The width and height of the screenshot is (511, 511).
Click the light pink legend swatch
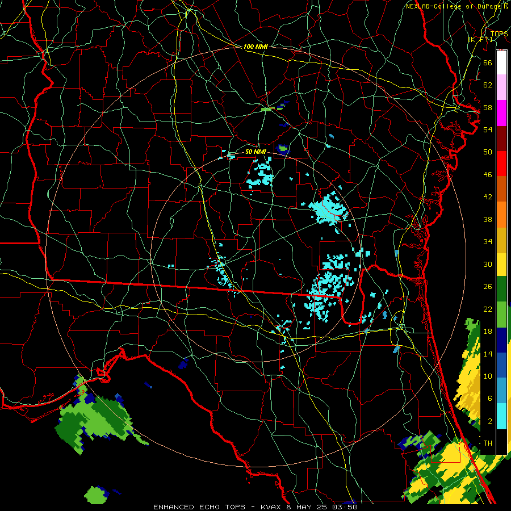(501, 87)
